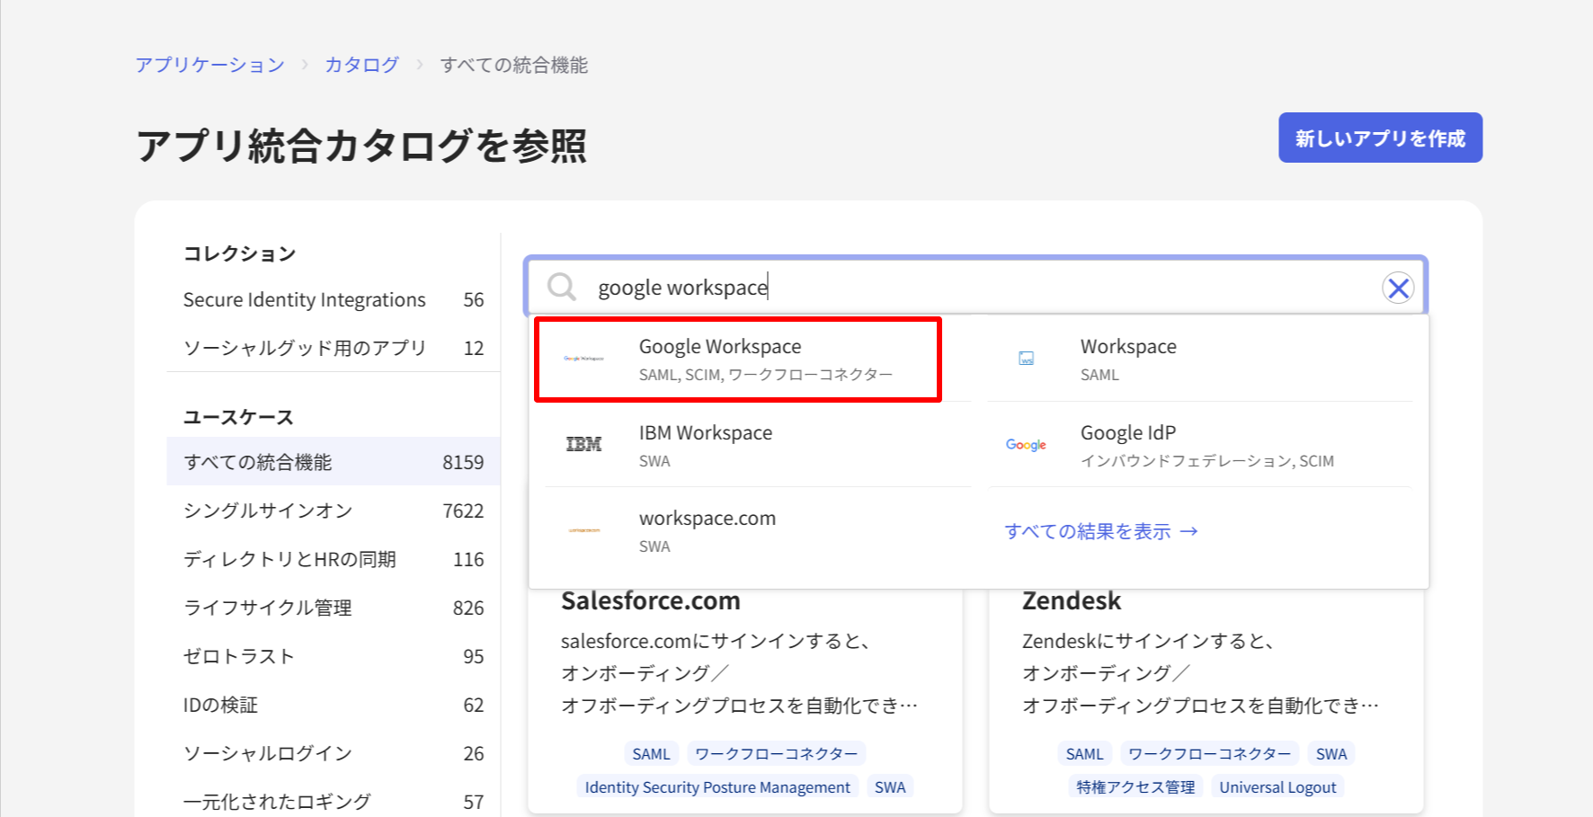The image size is (1593, 817).
Task: Click the workspace.com app icon
Action: pyautogui.click(x=584, y=529)
